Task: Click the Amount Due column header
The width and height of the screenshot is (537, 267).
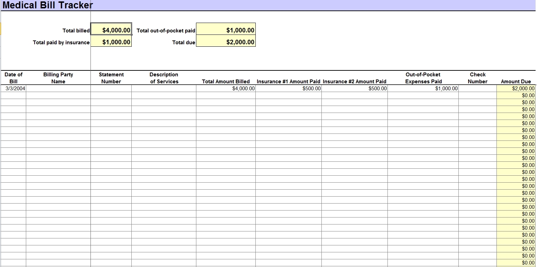Action: (516, 81)
